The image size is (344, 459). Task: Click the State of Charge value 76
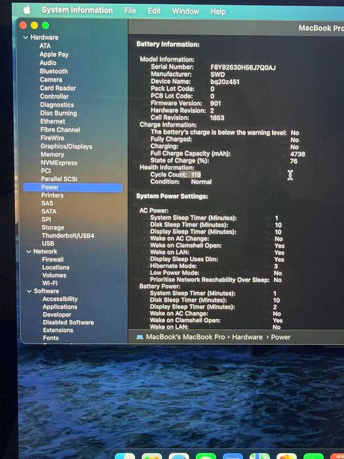(x=294, y=161)
